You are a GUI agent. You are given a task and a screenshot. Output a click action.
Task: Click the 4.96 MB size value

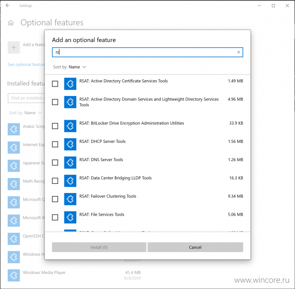pos(236,99)
